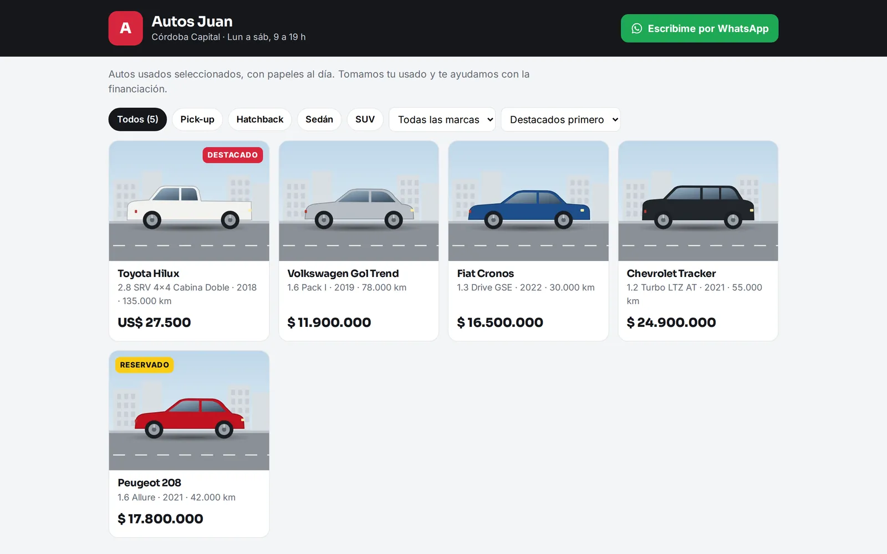Click the $ 11.900.000 price
Screen dimensions: 887x554
point(329,322)
